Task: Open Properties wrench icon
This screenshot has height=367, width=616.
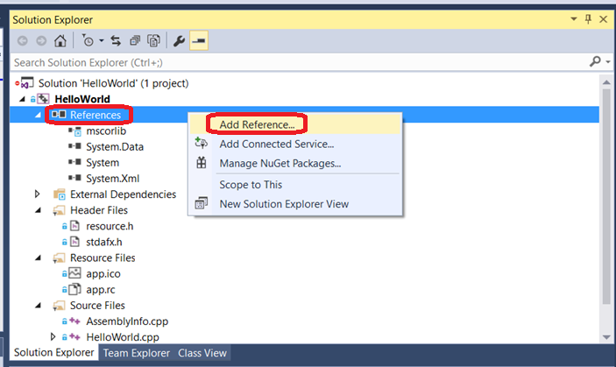Action: (179, 41)
